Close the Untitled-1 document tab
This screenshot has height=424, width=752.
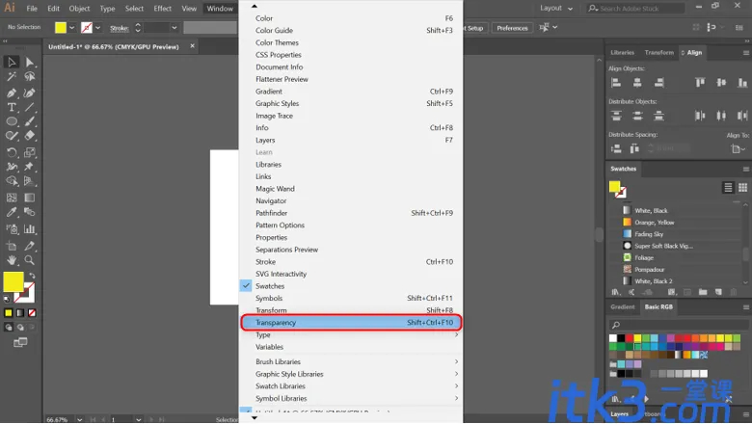coord(192,46)
